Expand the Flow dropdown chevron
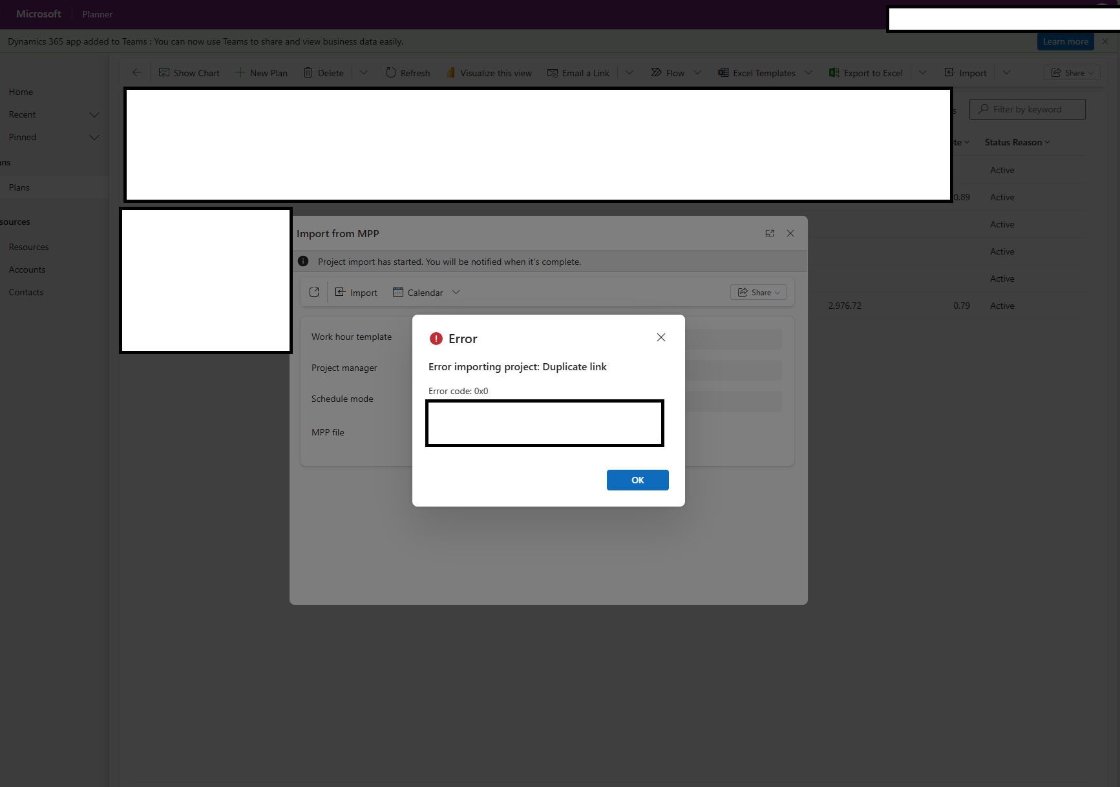This screenshot has height=787, width=1120. click(697, 72)
